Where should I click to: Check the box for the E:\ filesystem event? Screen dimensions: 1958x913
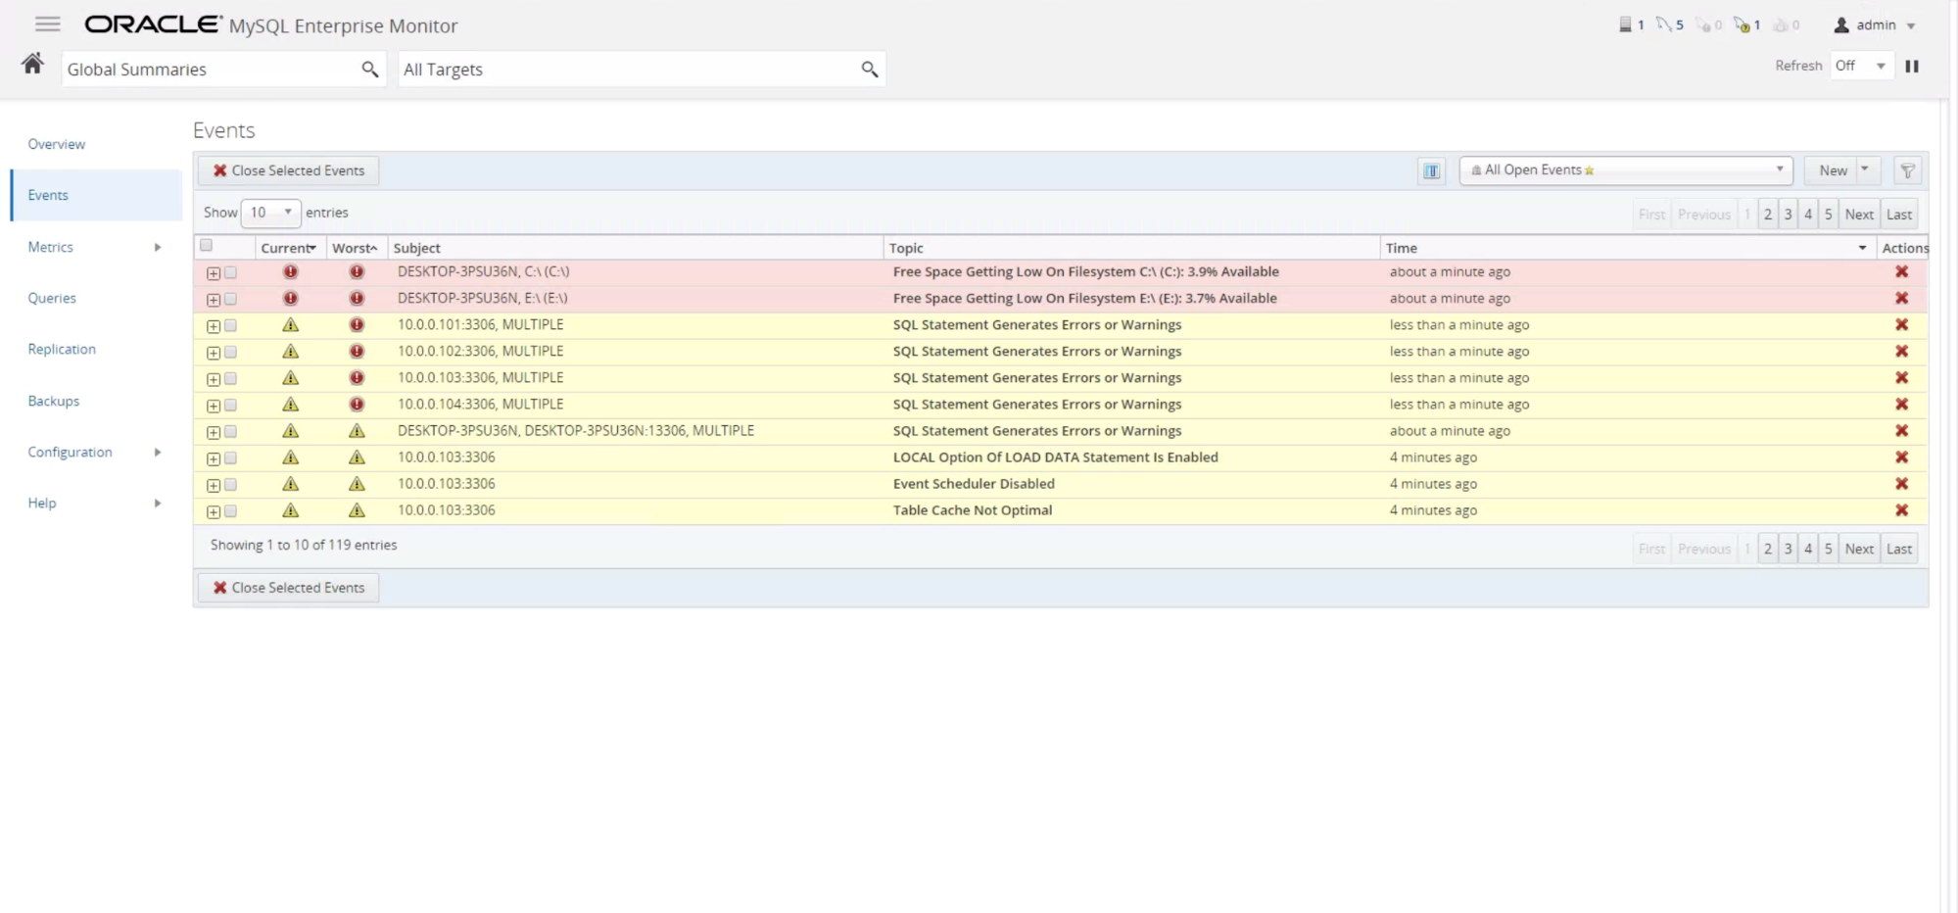point(230,300)
